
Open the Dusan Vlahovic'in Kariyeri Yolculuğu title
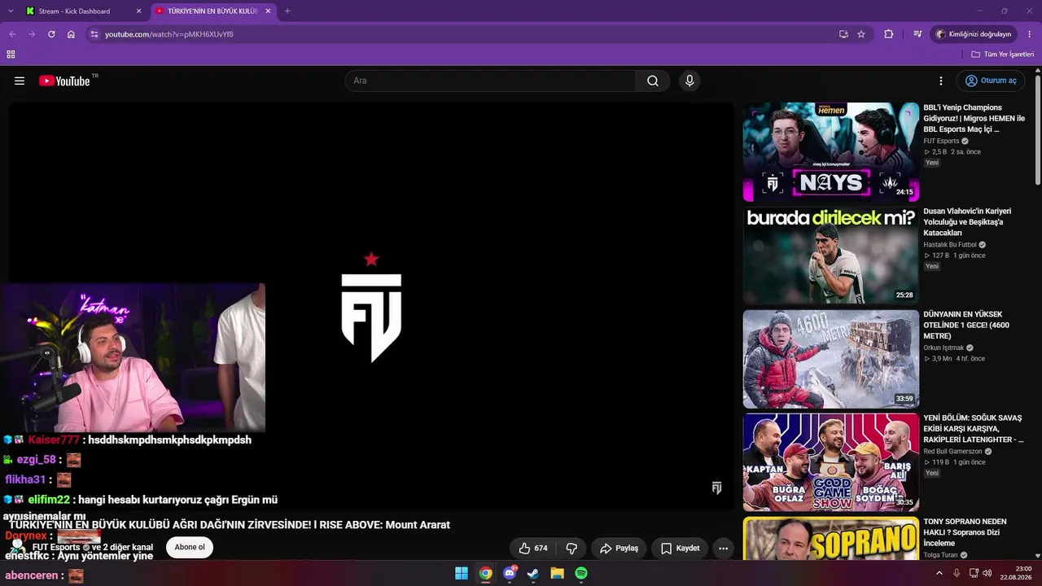[x=968, y=222]
